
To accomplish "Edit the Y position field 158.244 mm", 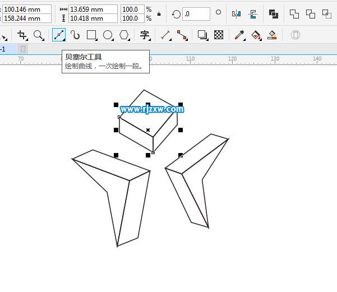I will pyautogui.click(x=27, y=18).
